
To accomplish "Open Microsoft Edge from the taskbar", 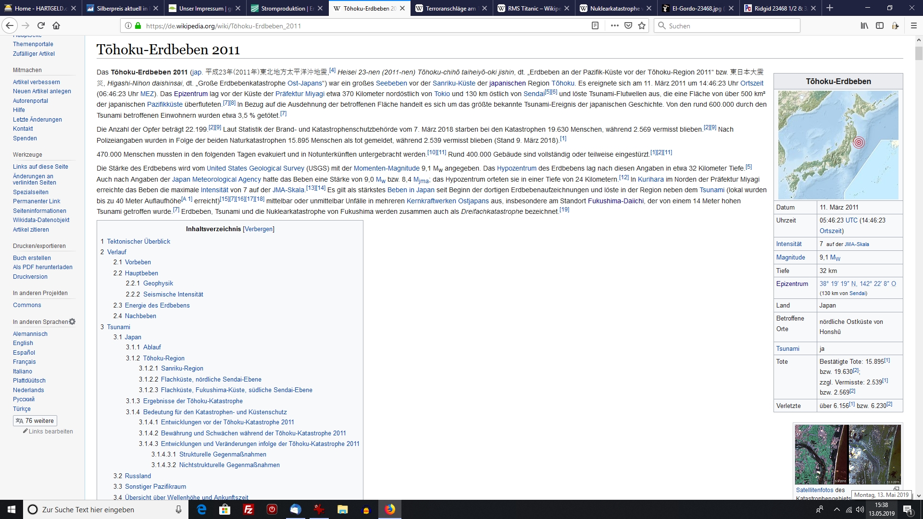I will 201,509.
